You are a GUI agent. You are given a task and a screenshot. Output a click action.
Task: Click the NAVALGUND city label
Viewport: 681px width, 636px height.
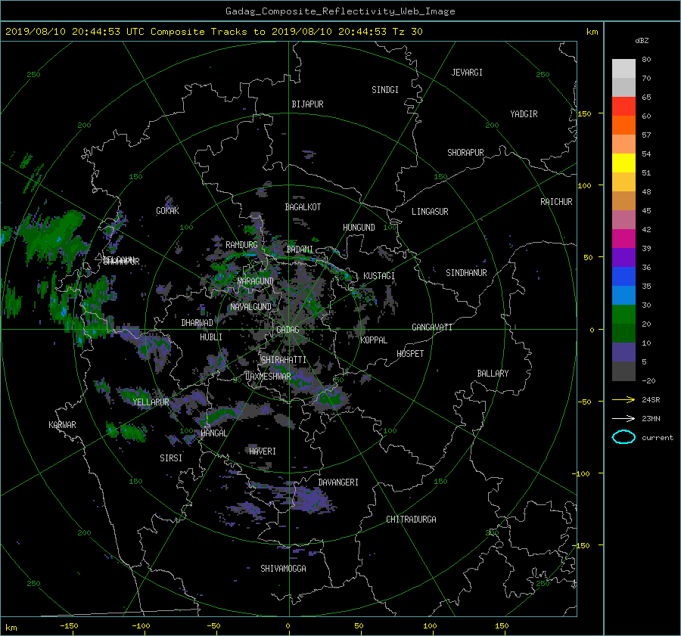(250, 307)
